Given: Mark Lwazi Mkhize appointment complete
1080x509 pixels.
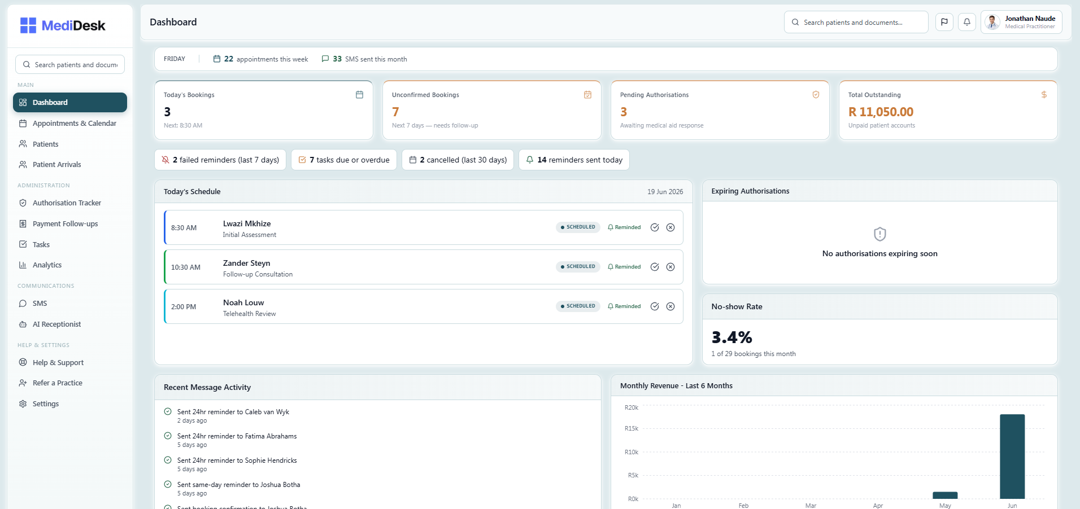Looking at the screenshot, I should click(655, 227).
